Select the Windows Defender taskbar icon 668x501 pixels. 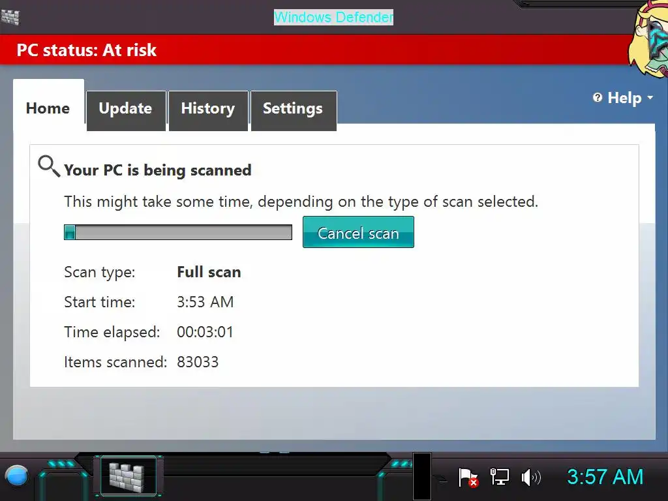[x=128, y=476]
